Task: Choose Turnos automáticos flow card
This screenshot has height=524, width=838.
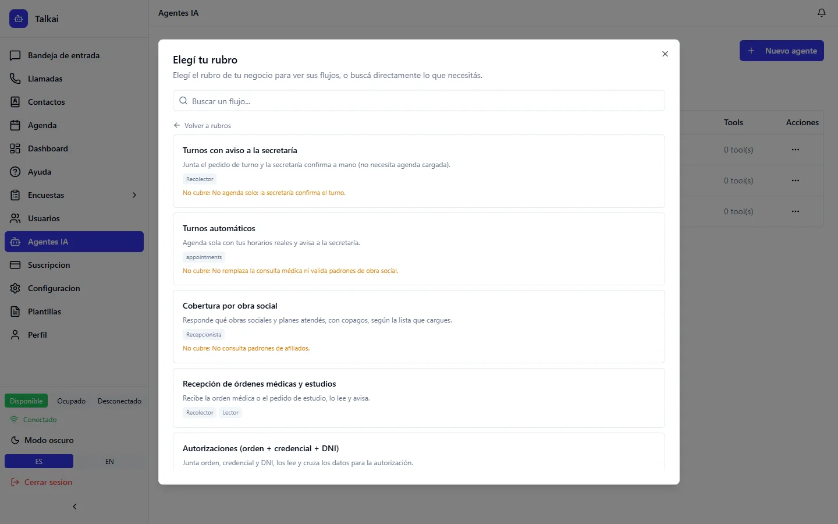Action: tap(419, 249)
